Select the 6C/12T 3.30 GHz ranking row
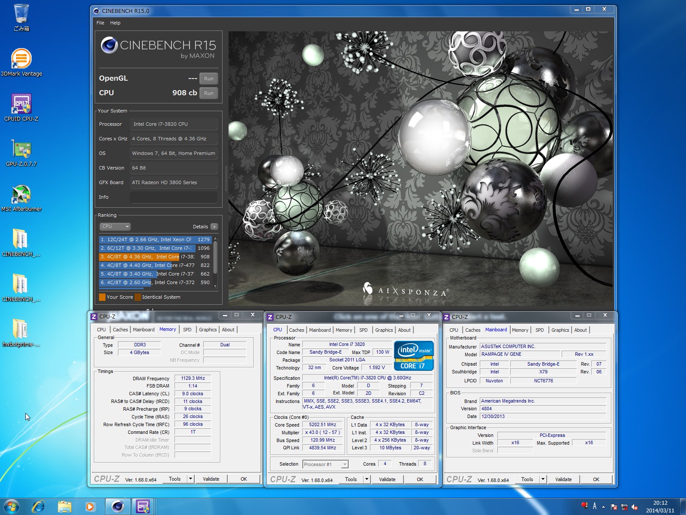This screenshot has width=686, height=515. pyautogui.click(x=155, y=248)
